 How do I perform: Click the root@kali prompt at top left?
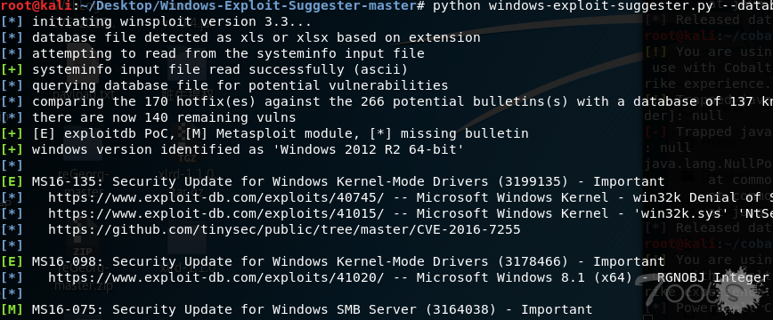36,6
